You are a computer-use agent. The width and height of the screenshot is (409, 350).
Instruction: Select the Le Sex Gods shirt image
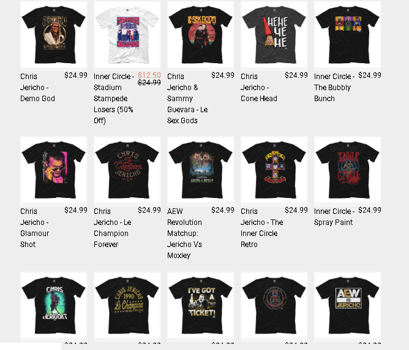tap(201, 34)
